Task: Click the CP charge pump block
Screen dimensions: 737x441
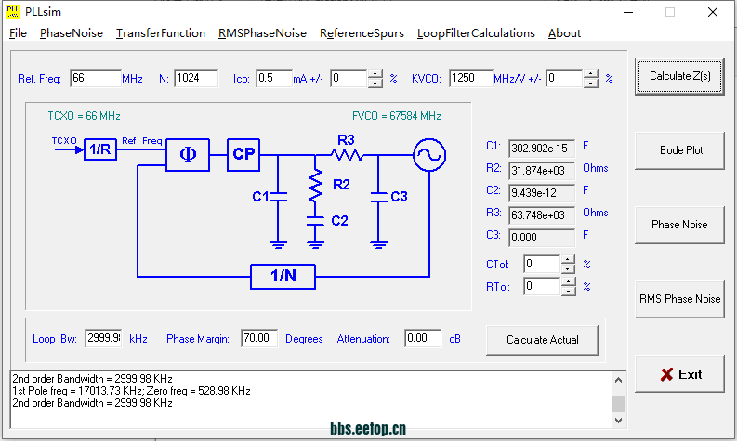Action: coord(243,154)
